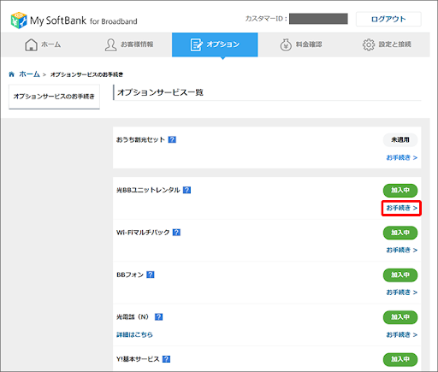Click the カスタマーID label
This screenshot has width=438, height=372.
click(266, 19)
